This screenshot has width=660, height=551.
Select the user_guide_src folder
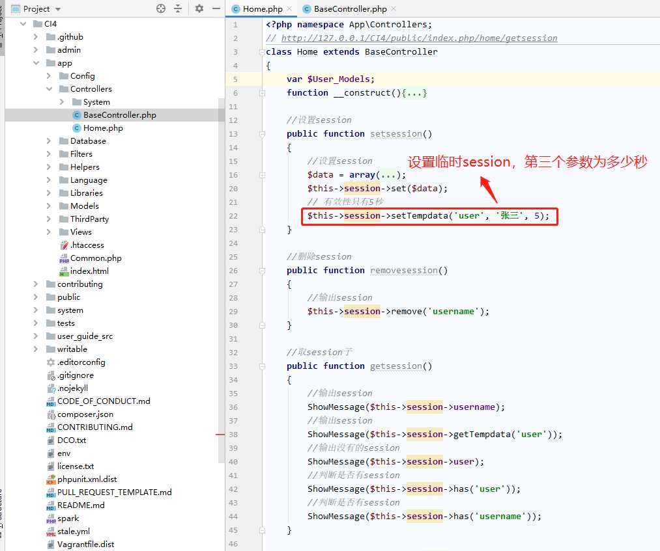(85, 336)
